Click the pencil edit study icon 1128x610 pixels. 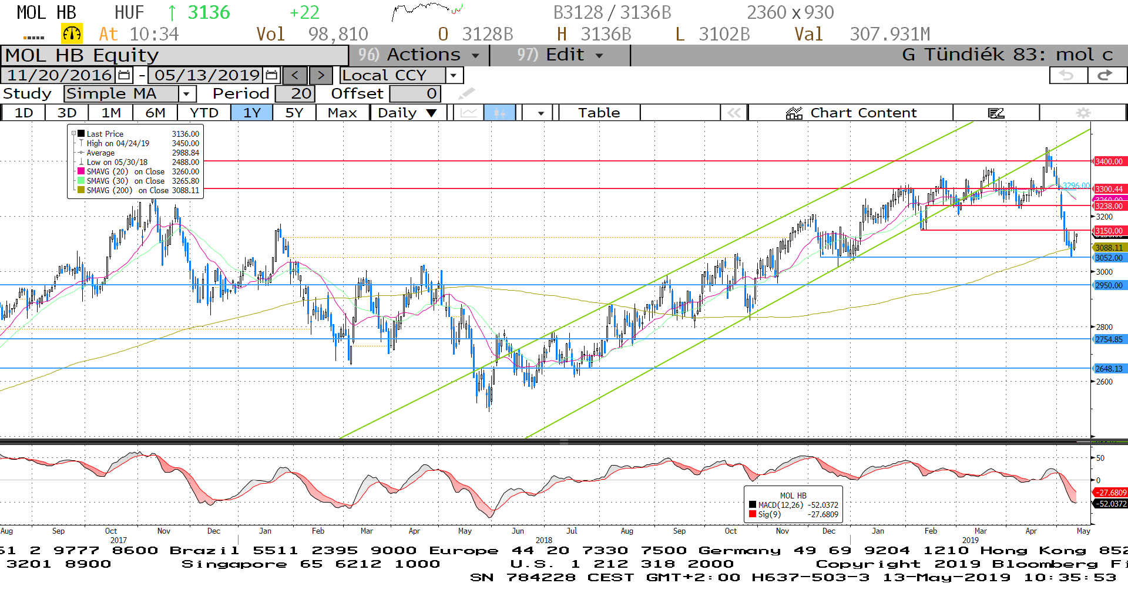[x=466, y=93]
